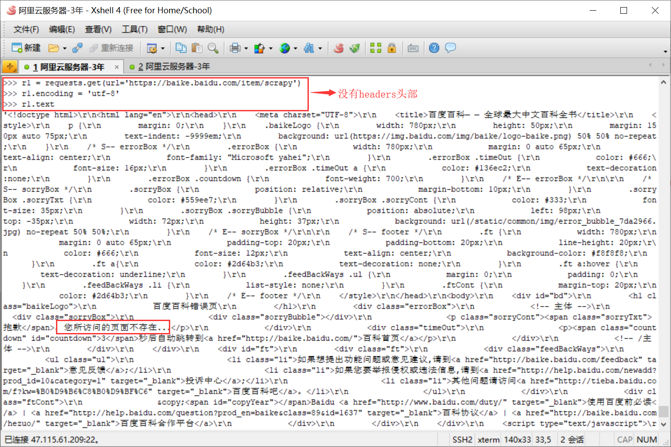Toggle full screen mode icon
671x447 pixels.
pos(376,48)
